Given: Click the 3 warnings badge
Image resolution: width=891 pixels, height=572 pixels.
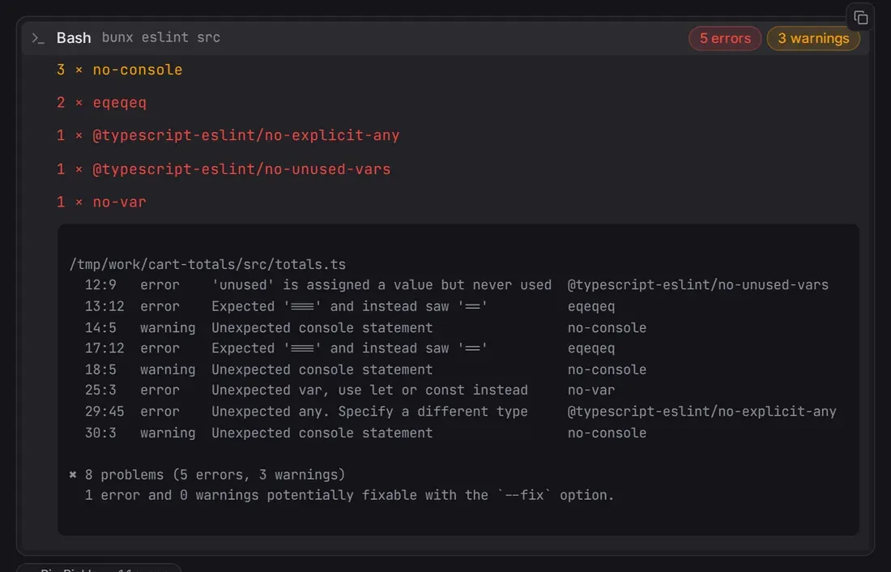Looking at the screenshot, I should [813, 38].
